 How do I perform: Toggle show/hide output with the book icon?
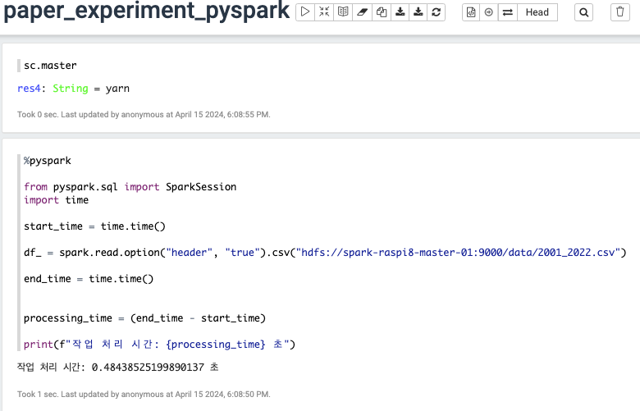(343, 11)
